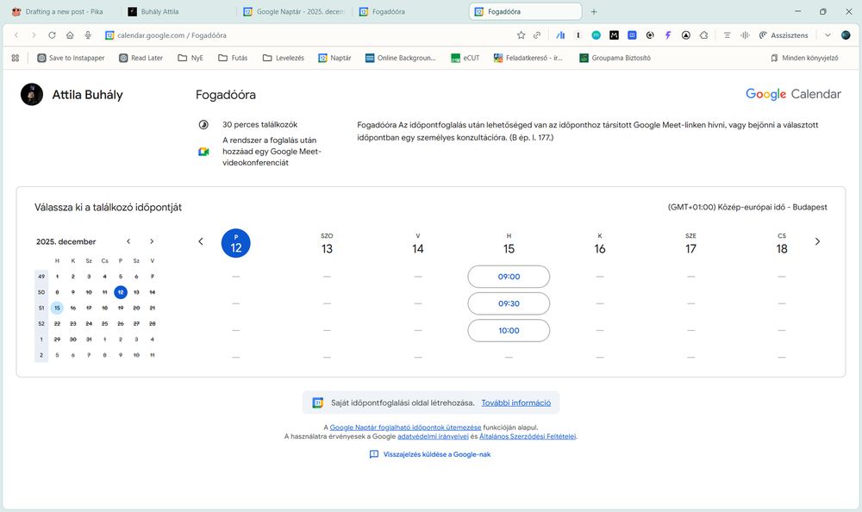Open the browser profile avatar
The width and height of the screenshot is (862, 512).
point(846,35)
